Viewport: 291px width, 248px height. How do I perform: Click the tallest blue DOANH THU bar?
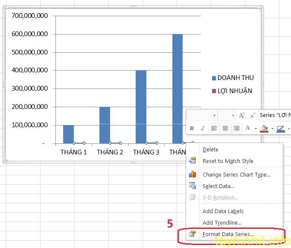pyautogui.click(x=177, y=85)
